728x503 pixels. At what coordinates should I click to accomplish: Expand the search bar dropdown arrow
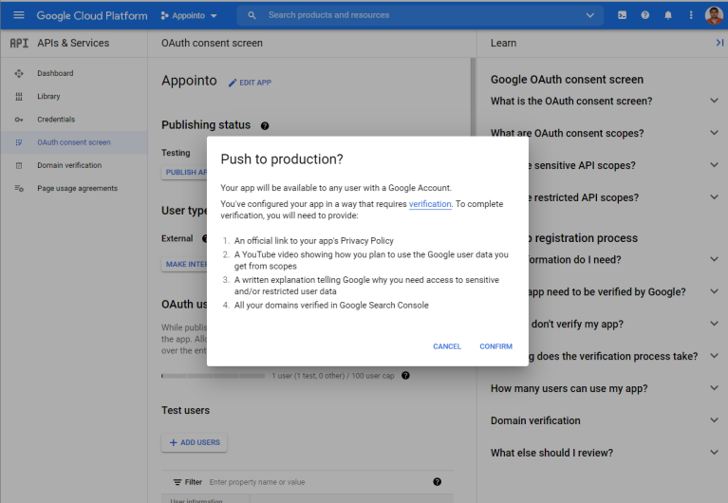(x=589, y=15)
